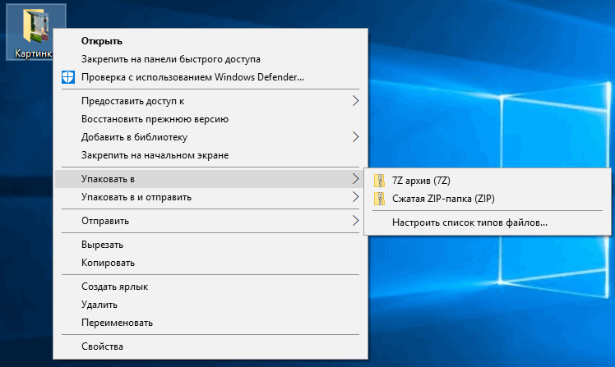Click the ZIP compressed folder icon
This screenshot has width=615, height=367.
(x=379, y=199)
